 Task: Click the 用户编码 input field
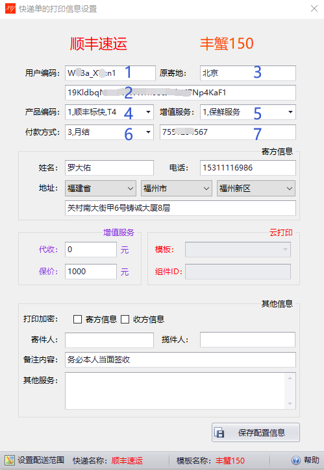[x=110, y=73]
